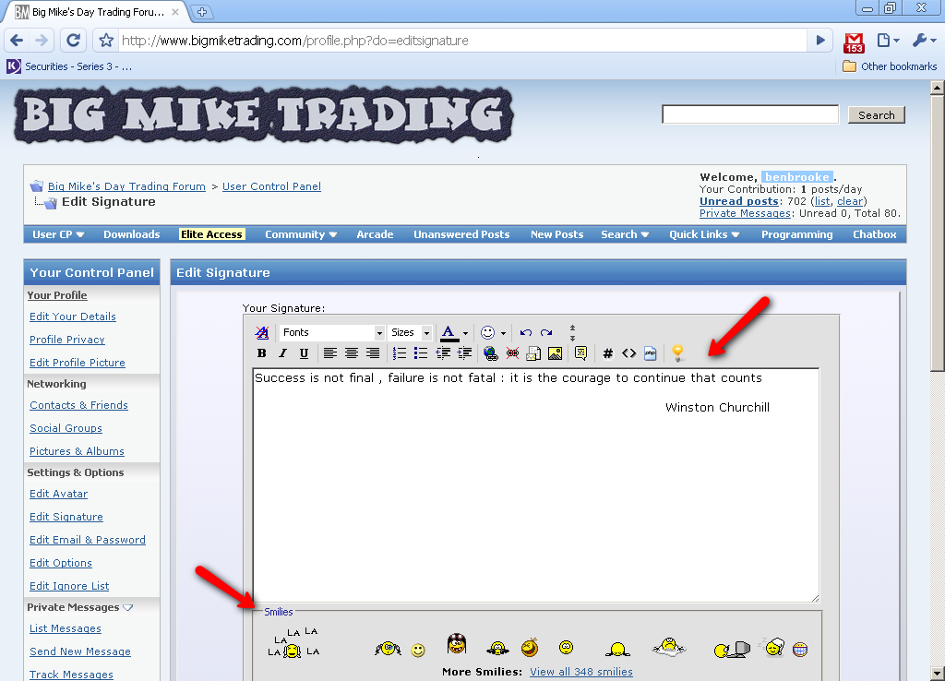Screen dimensions: 945x681
Task: Wrap selection in Quote tags
Action: click(581, 353)
